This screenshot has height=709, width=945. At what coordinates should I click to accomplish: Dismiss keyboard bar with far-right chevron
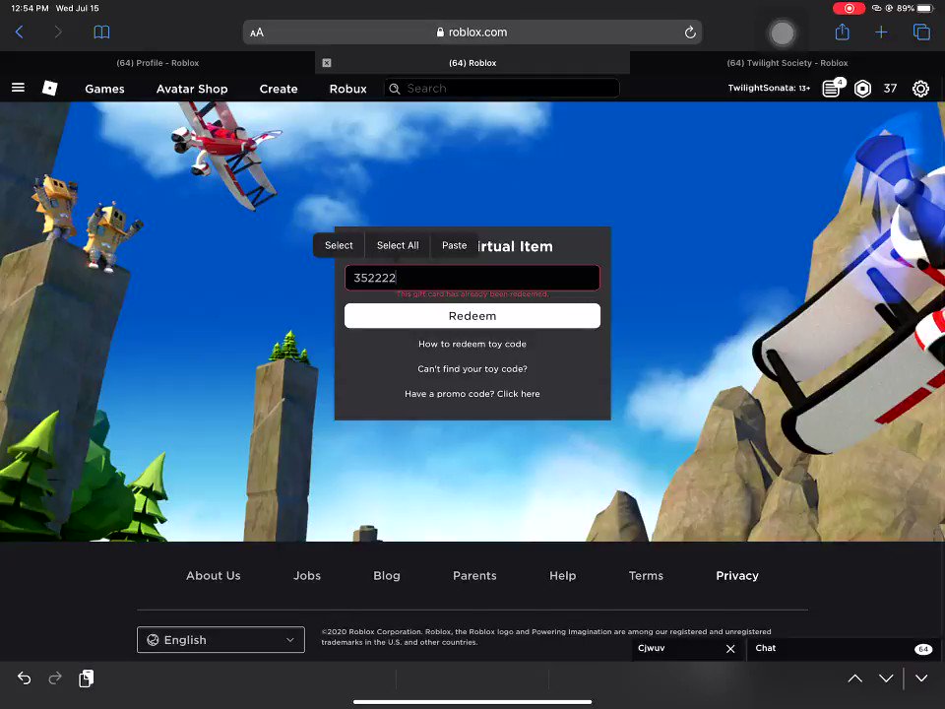pyautogui.click(x=921, y=678)
